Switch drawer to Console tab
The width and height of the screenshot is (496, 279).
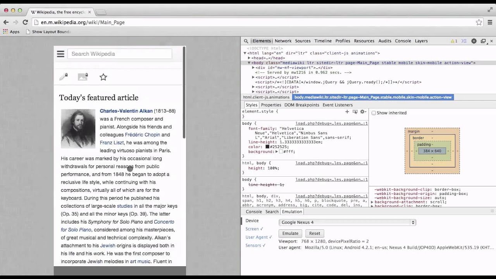click(254, 212)
